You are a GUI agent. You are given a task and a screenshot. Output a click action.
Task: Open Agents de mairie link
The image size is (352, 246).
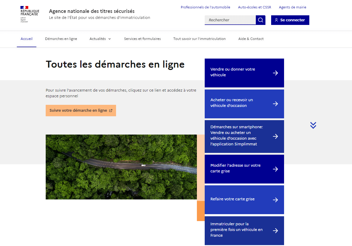tap(292, 7)
